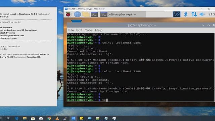Click 'utech Systems' text in notes window
This screenshot has height=121, width=215.
7,33
